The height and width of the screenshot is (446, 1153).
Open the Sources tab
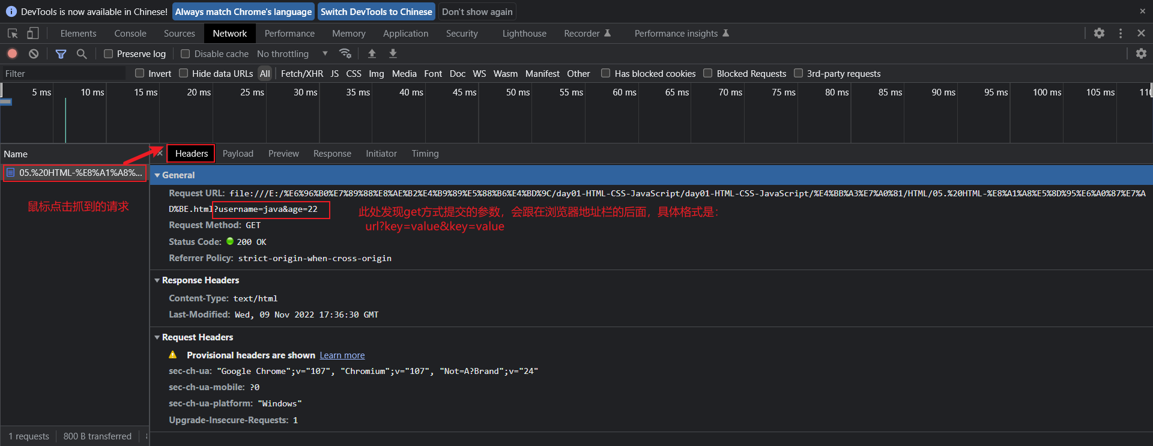click(x=180, y=34)
